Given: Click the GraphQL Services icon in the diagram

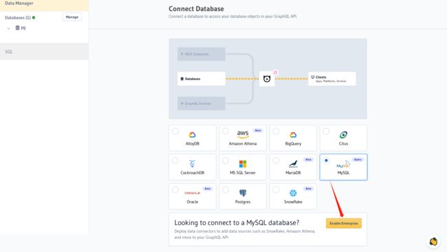Looking at the screenshot, I should [182, 103].
